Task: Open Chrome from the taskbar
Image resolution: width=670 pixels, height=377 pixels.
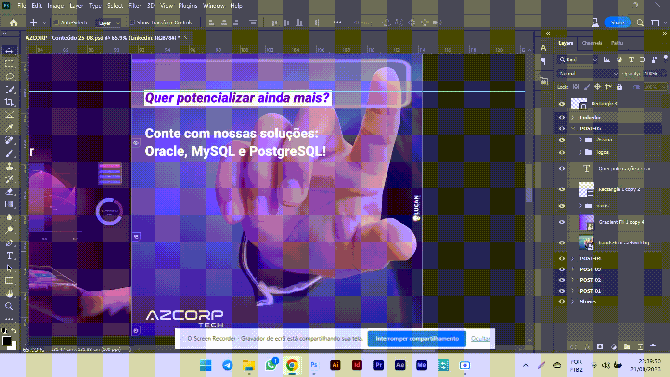Action: tap(292, 365)
